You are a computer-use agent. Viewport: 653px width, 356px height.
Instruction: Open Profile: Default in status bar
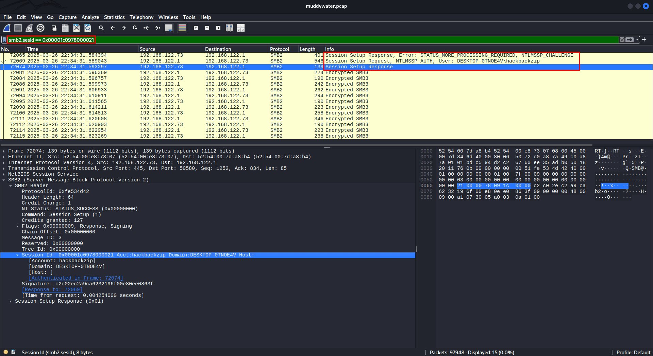(x=633, y=352)
